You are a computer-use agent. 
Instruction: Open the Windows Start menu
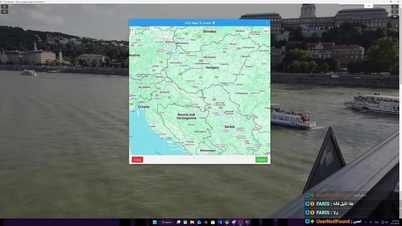coord(155,222)
